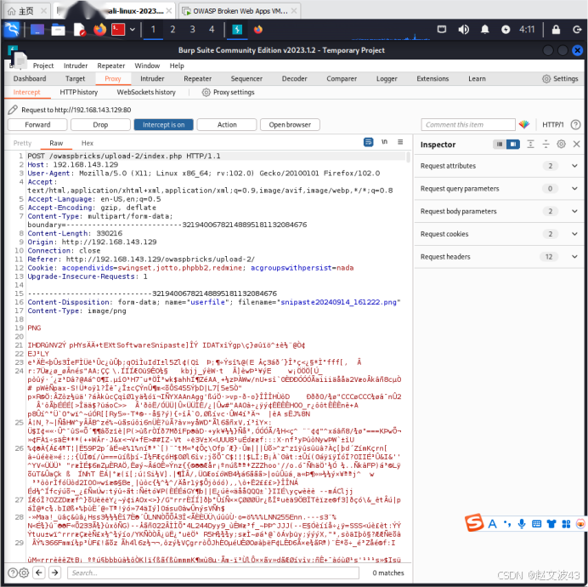Switch message view to Hex
The height and width of the screenshot is (587, 588).
[88, 143]
